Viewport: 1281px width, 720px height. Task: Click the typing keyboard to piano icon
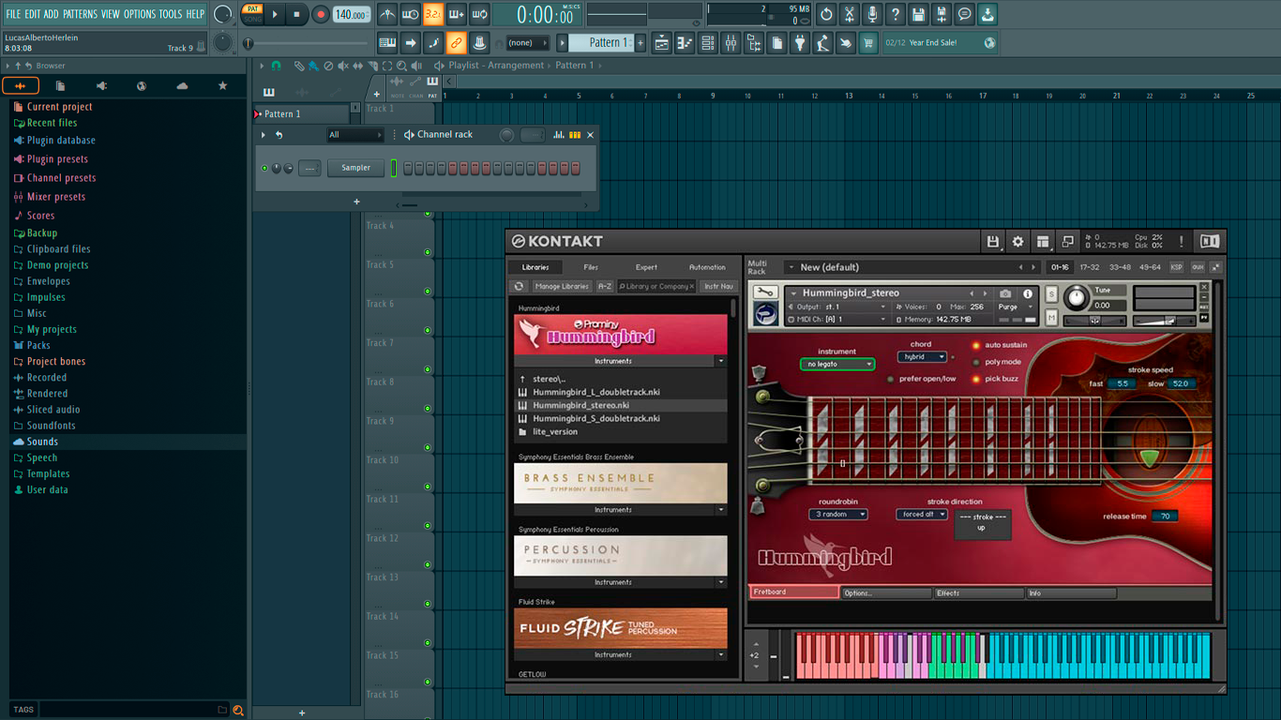(387, 43)
